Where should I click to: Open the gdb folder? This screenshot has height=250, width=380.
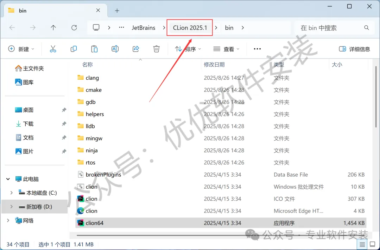tap(221, 102)
